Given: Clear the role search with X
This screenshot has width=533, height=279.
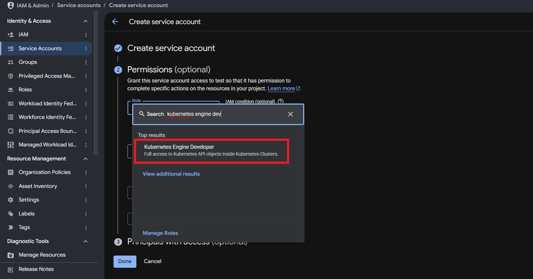Looking at the screenshot, I should point(290,114).
